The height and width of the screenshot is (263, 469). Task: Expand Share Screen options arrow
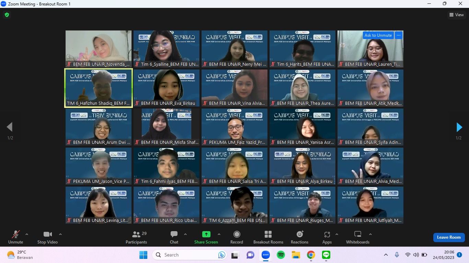point(219,235)
